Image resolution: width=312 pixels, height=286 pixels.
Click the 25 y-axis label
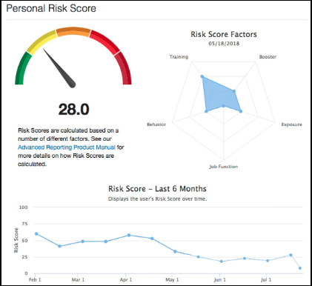point(25,257)
